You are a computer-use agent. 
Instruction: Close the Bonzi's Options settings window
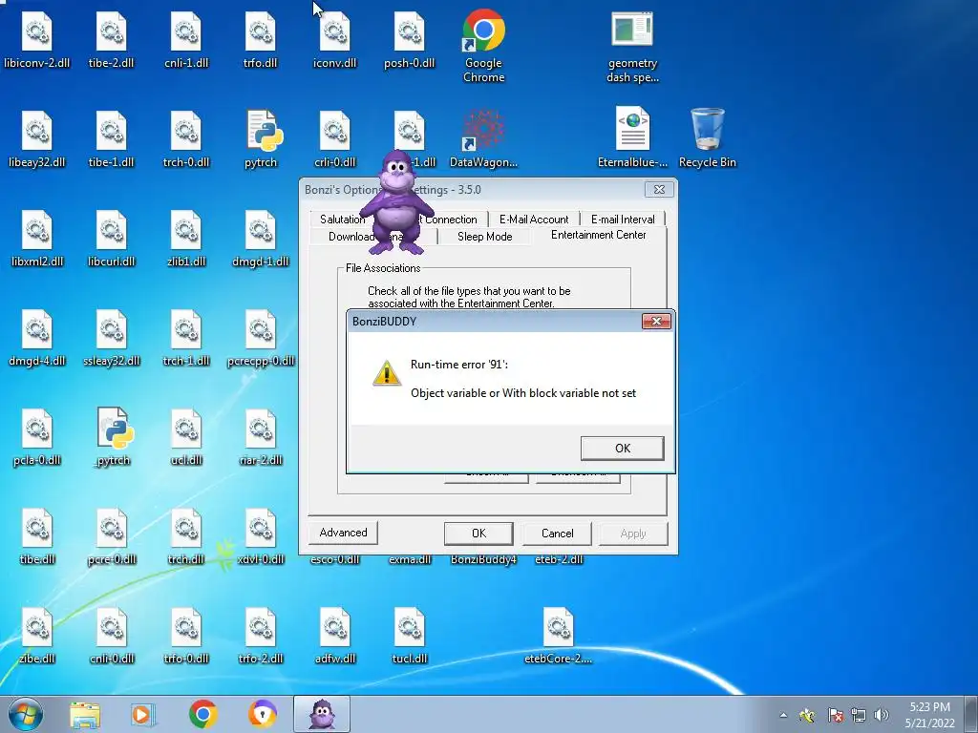(x=659, y=190)
